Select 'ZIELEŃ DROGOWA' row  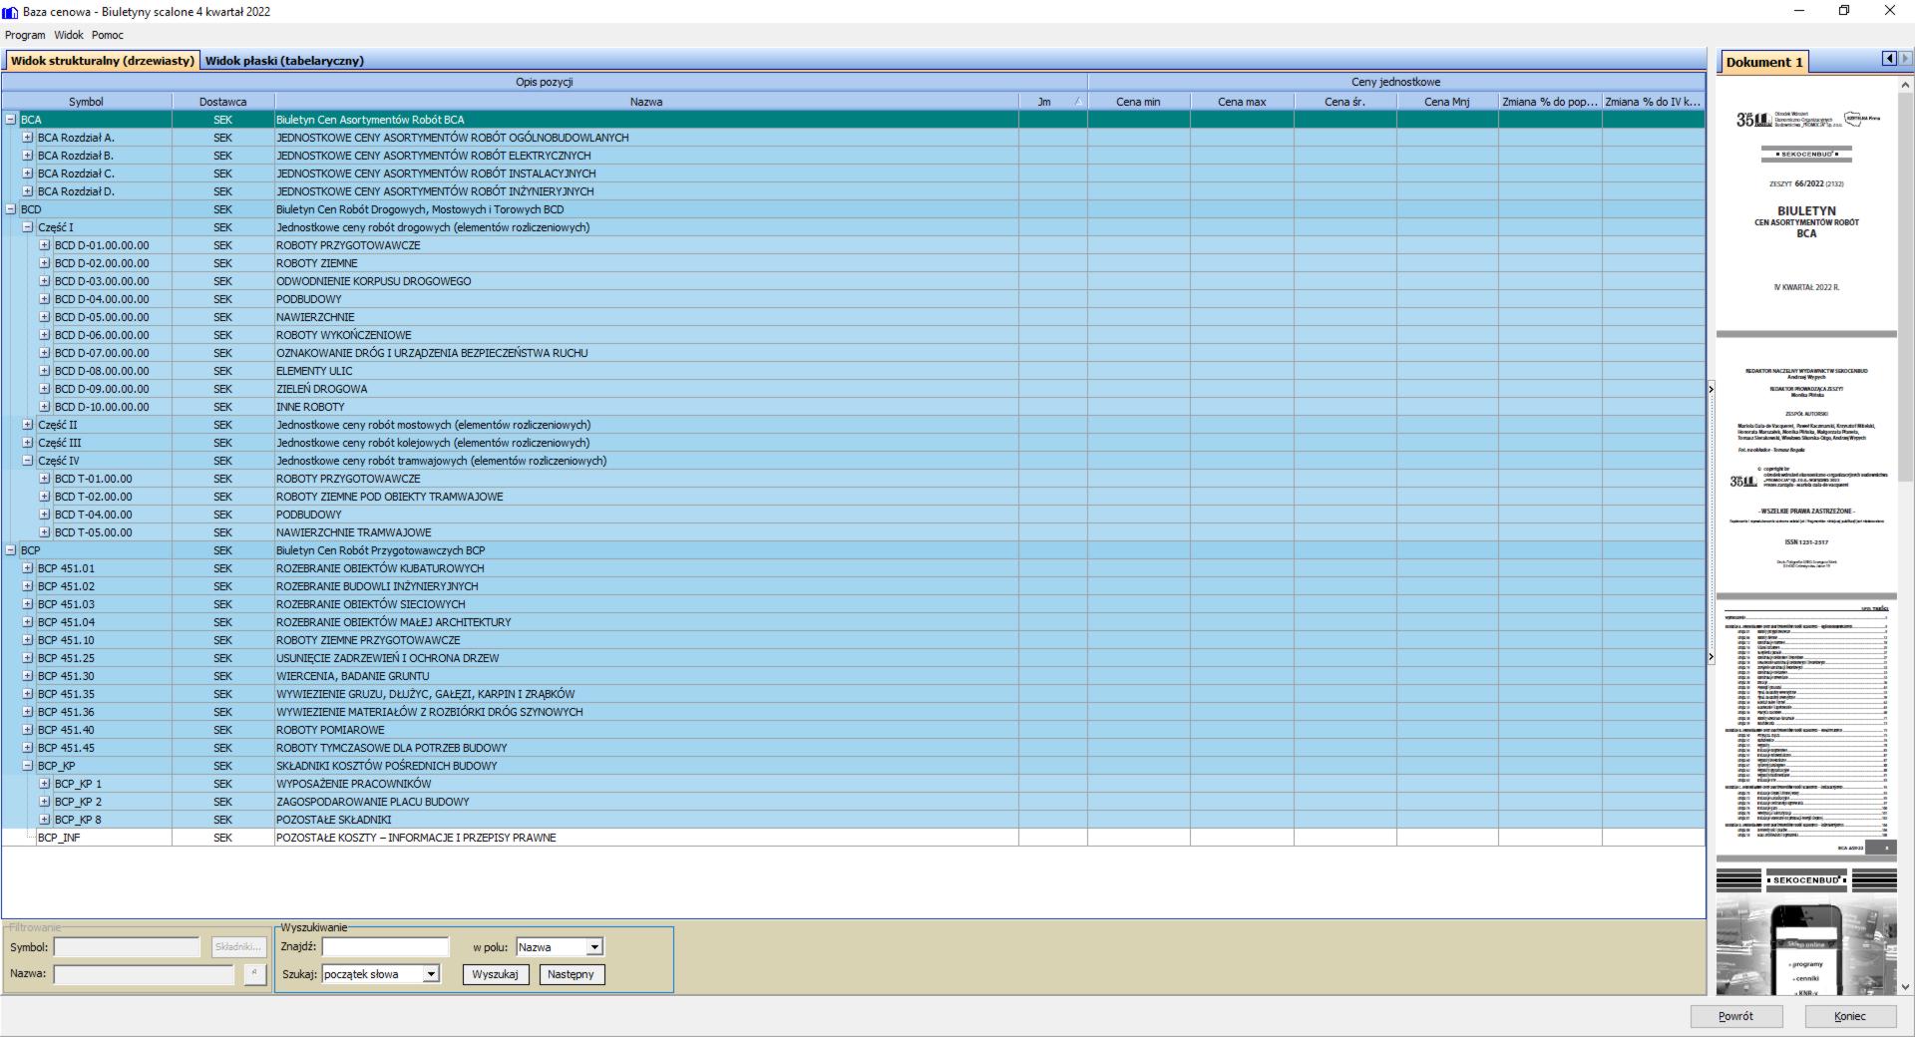click(x=853, y=389)
